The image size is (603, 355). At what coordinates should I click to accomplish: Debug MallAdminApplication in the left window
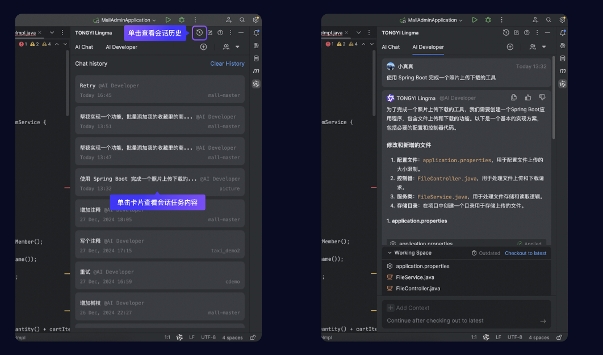point(182,20)
